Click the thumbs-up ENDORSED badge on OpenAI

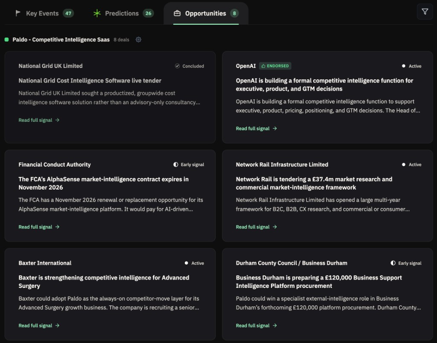(x=275, y=66)
